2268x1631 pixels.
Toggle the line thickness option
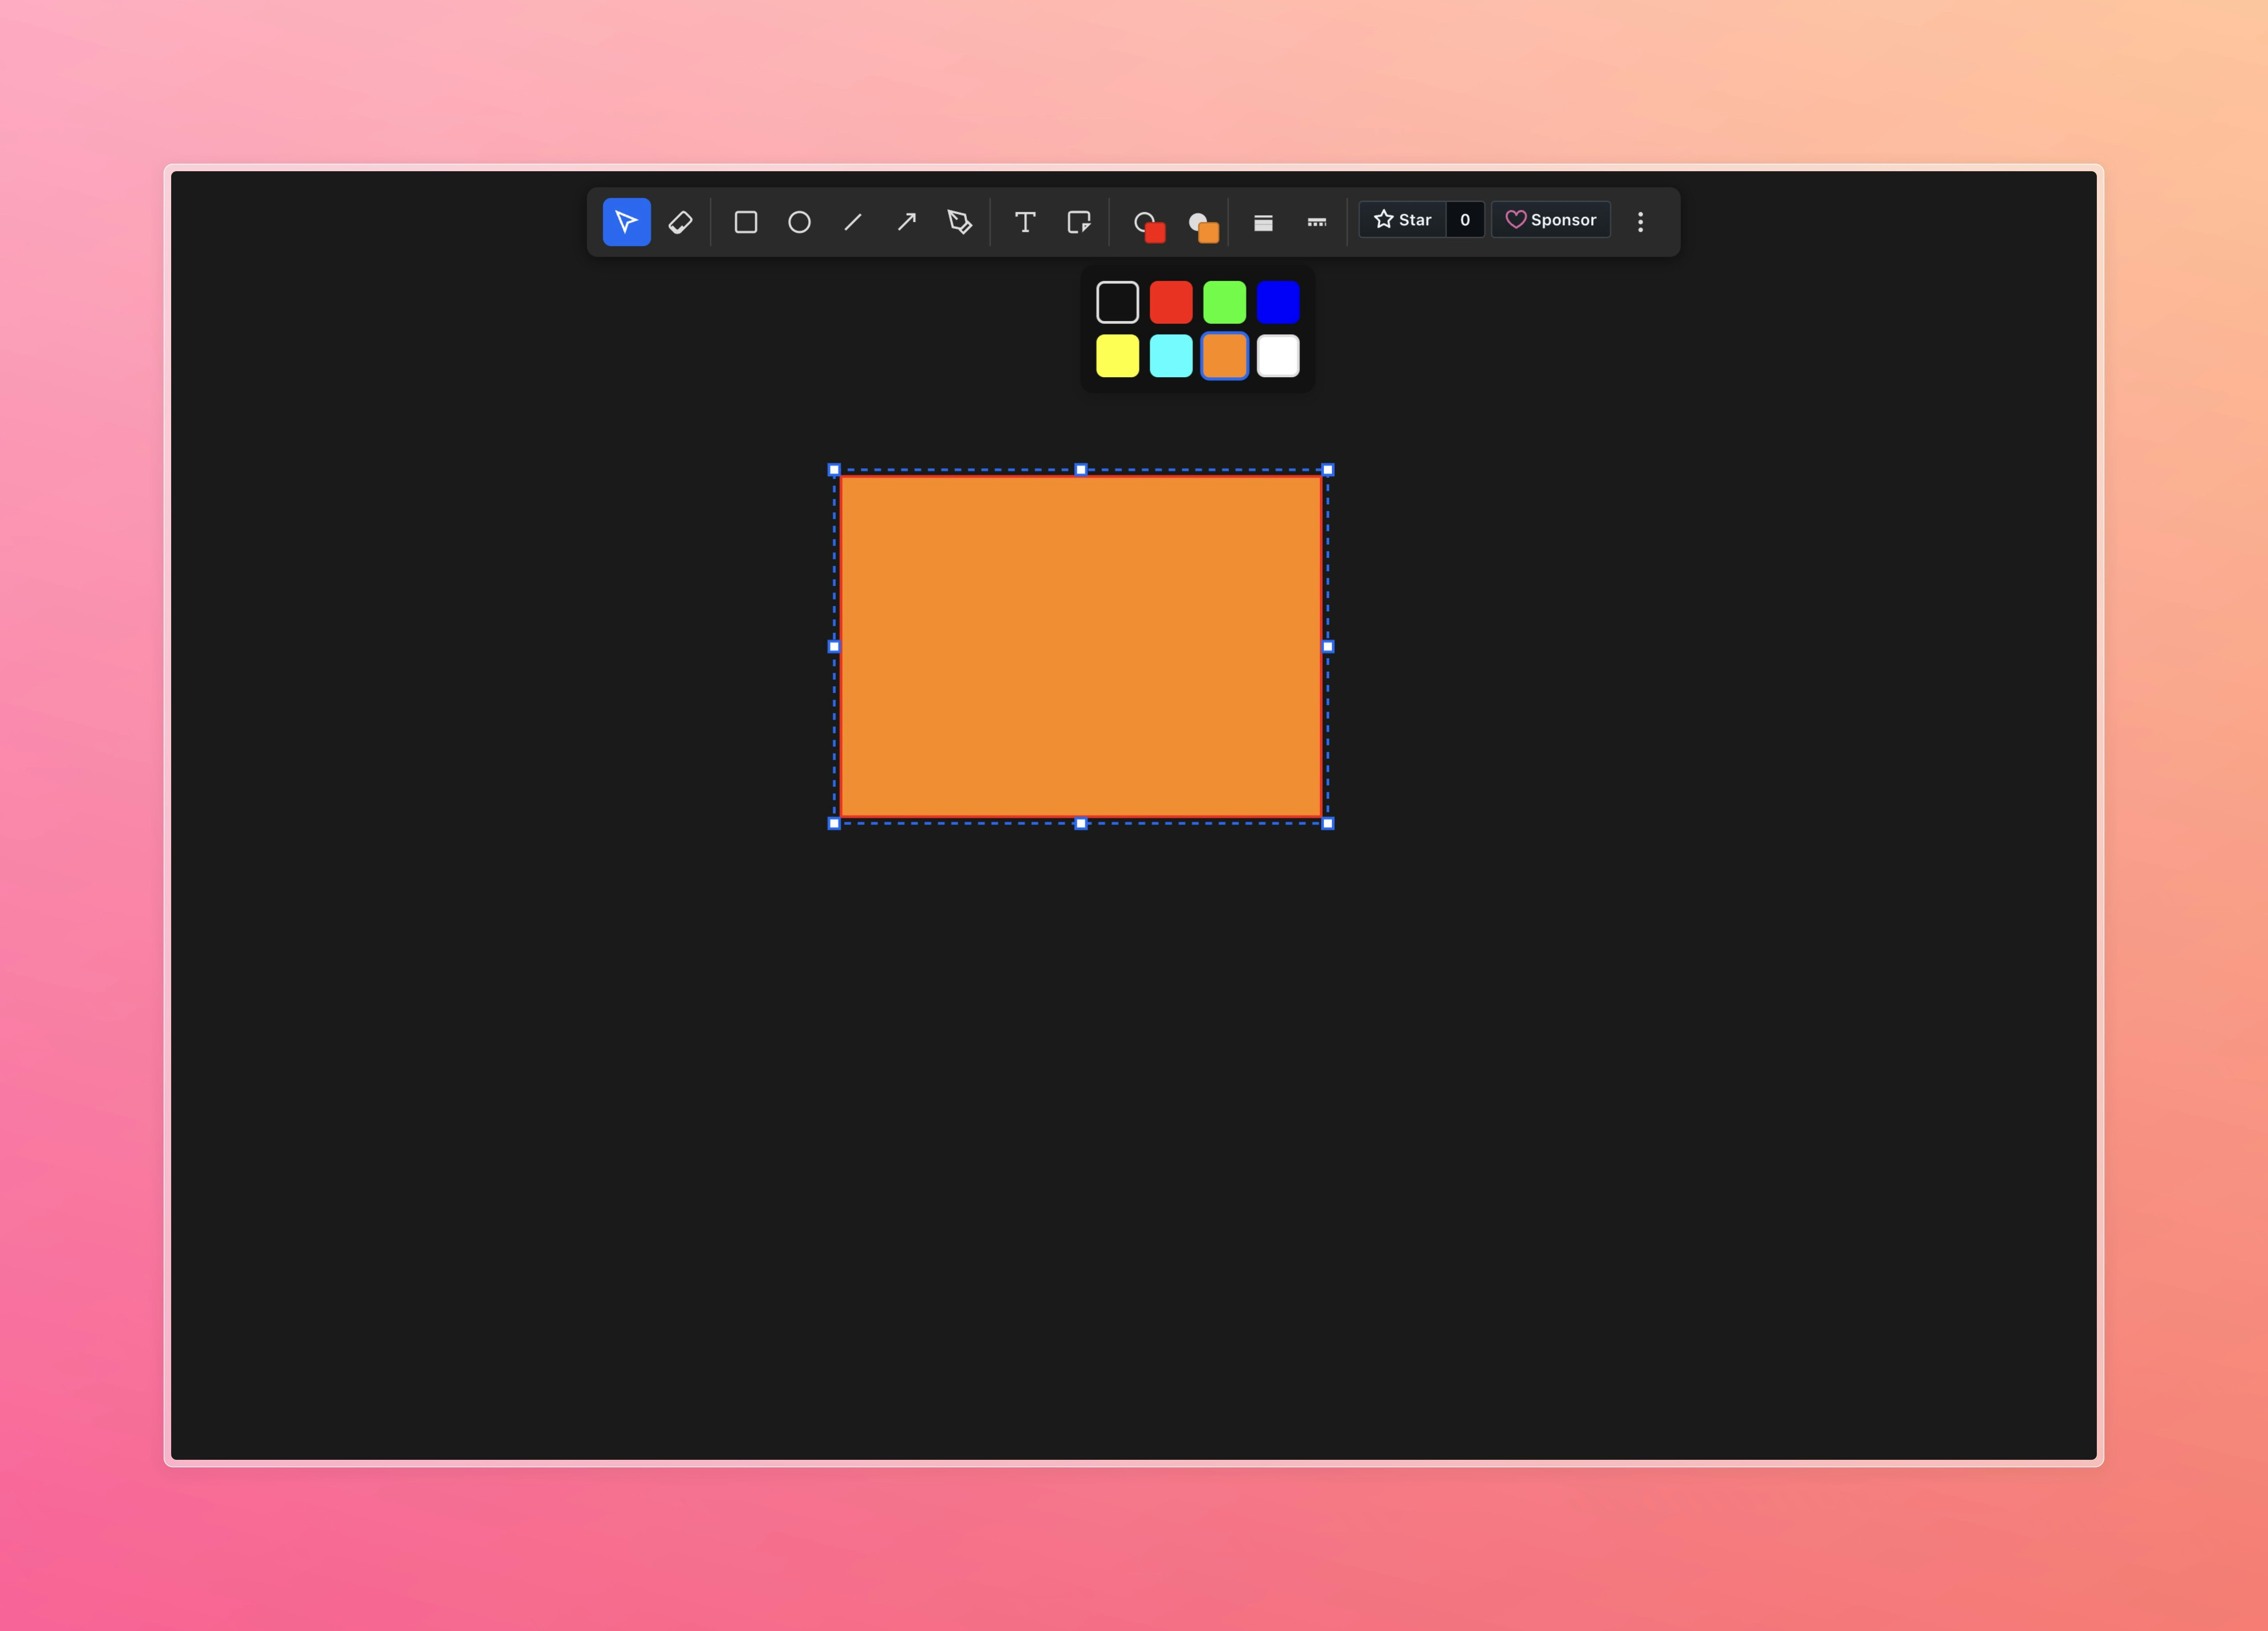[1263, 221]
